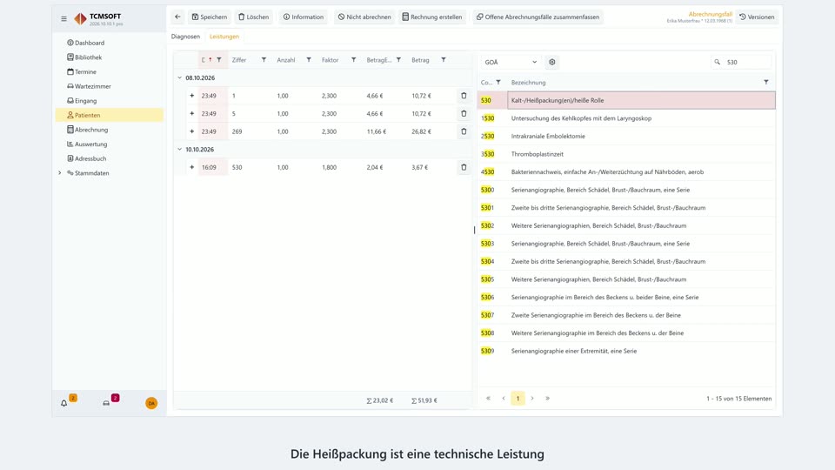This screenshot has width=835, height=470.
Task: Open filter for the Betrag column
Action: [444, 60]
